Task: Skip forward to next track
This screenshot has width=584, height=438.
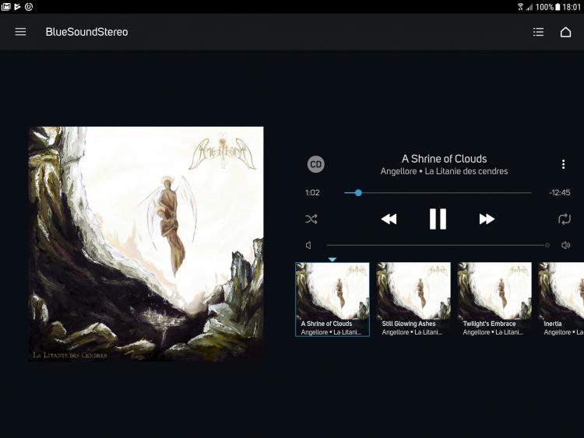Action: pyautogui.click(x=487, y=219)
